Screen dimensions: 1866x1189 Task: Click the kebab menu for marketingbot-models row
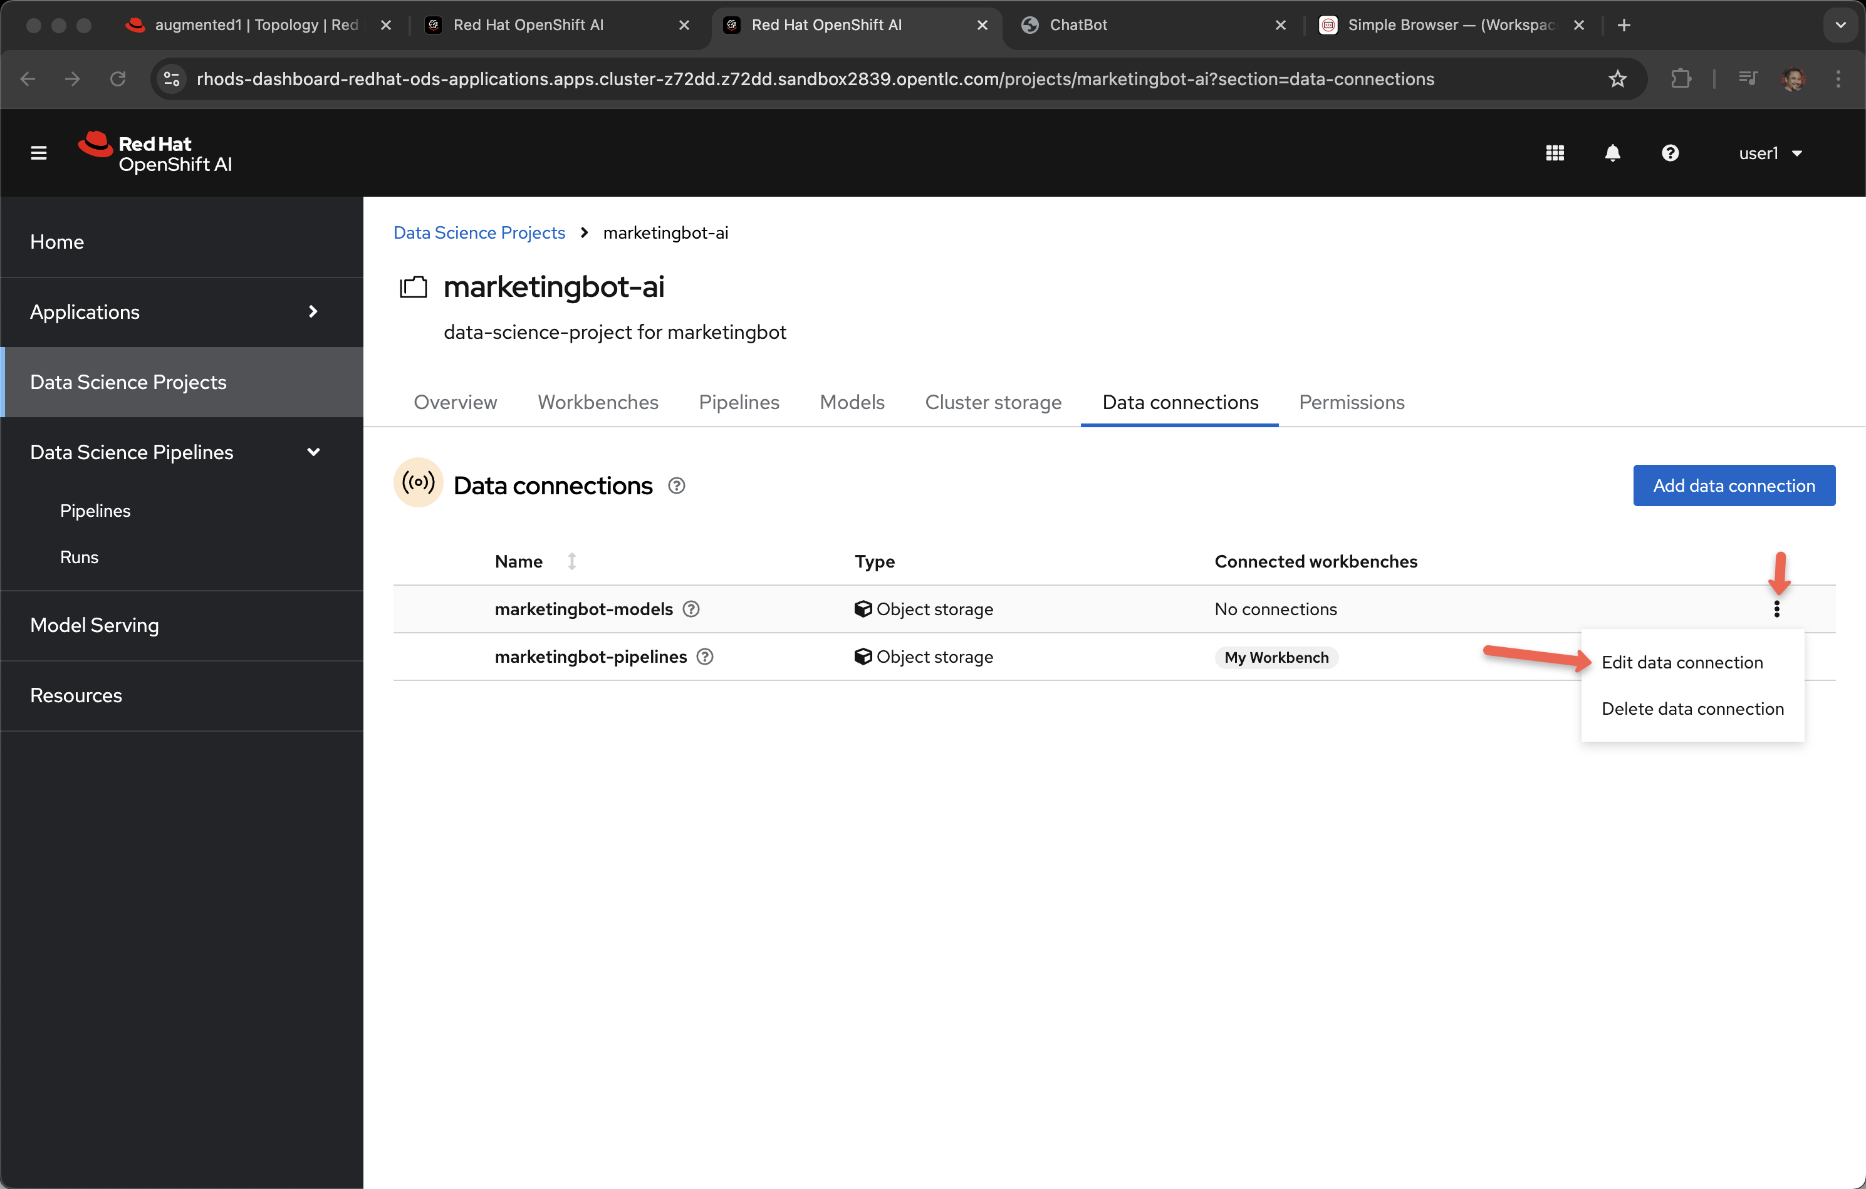pyautogui.click(x=1776, y=609)
